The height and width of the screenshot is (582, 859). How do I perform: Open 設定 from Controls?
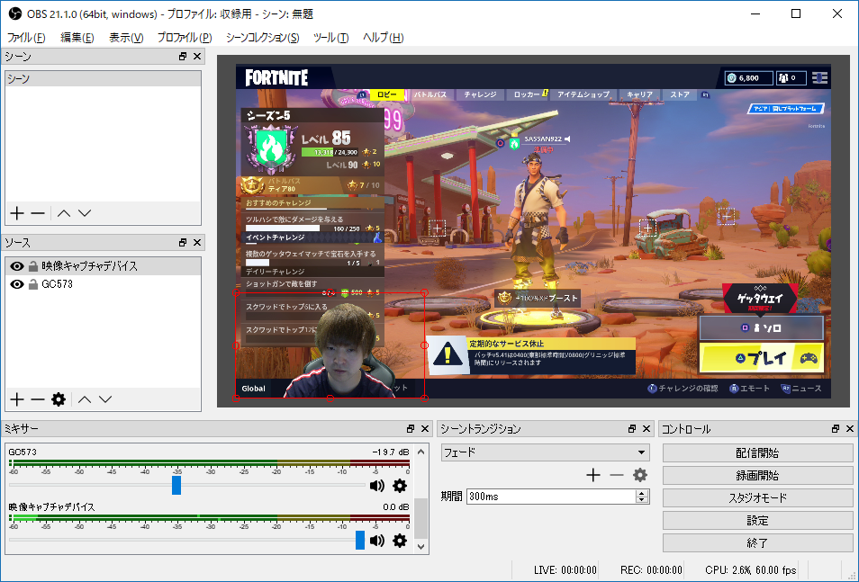(757, 520)
